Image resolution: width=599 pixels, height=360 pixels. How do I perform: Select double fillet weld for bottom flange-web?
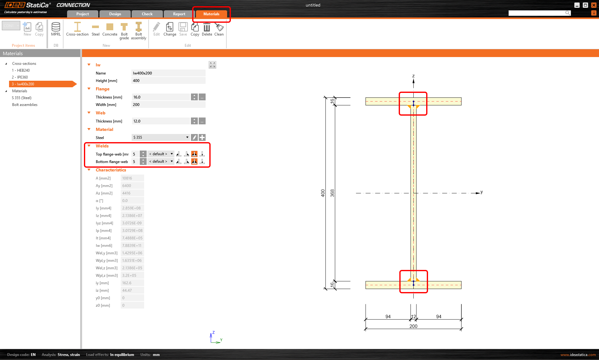194,161
